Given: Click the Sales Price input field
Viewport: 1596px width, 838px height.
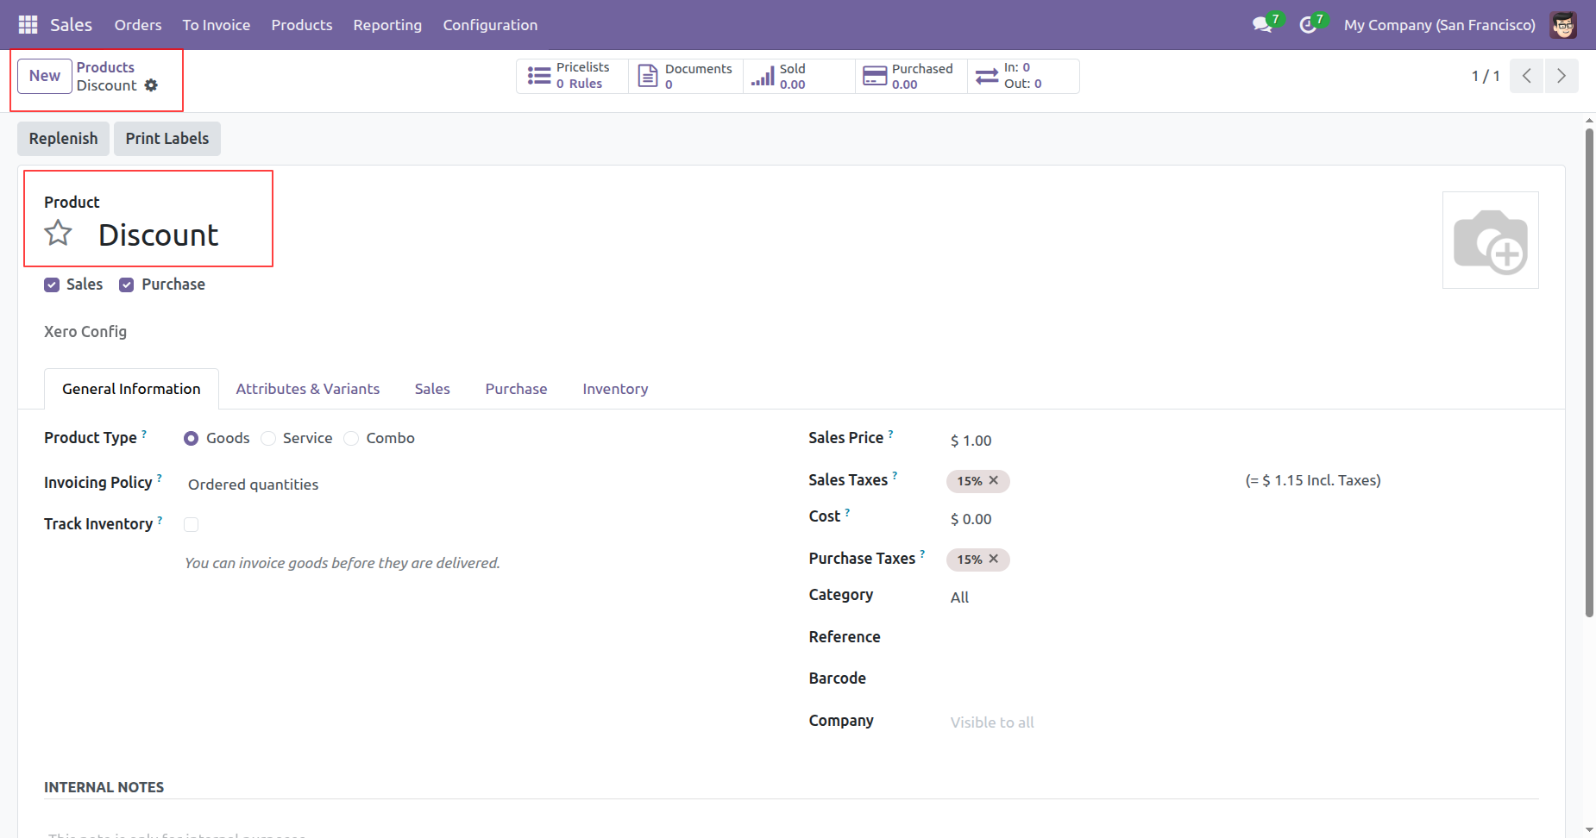Looking at the screenshot, I should coord(1078,441).
